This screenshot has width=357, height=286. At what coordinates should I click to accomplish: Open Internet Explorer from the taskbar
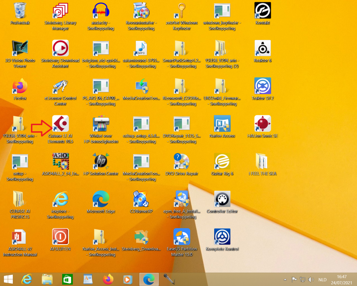click(27, 279)
